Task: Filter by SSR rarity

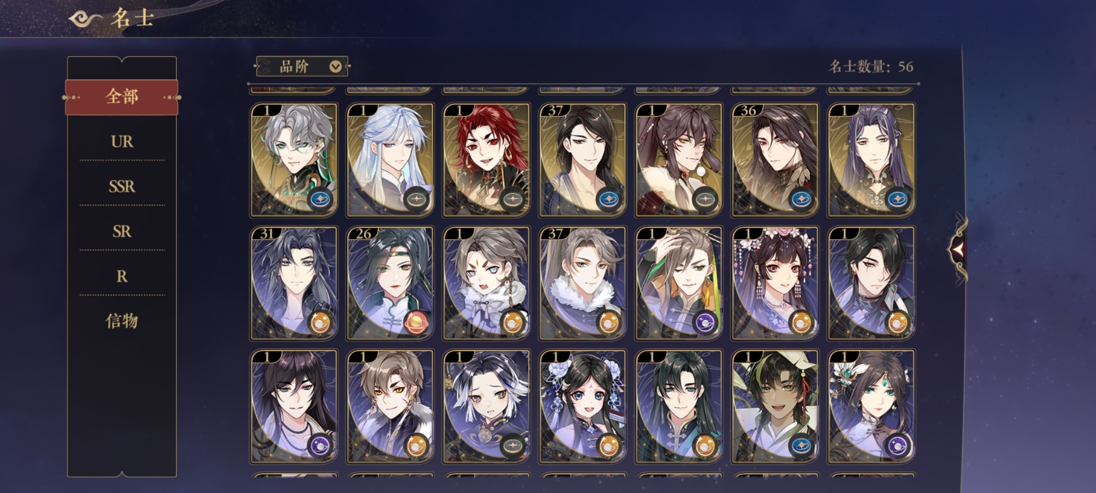Action: 121,187
